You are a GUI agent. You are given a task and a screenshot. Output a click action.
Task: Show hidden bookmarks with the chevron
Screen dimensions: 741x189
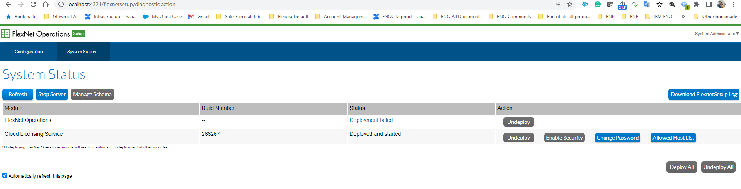coord(683,17)
